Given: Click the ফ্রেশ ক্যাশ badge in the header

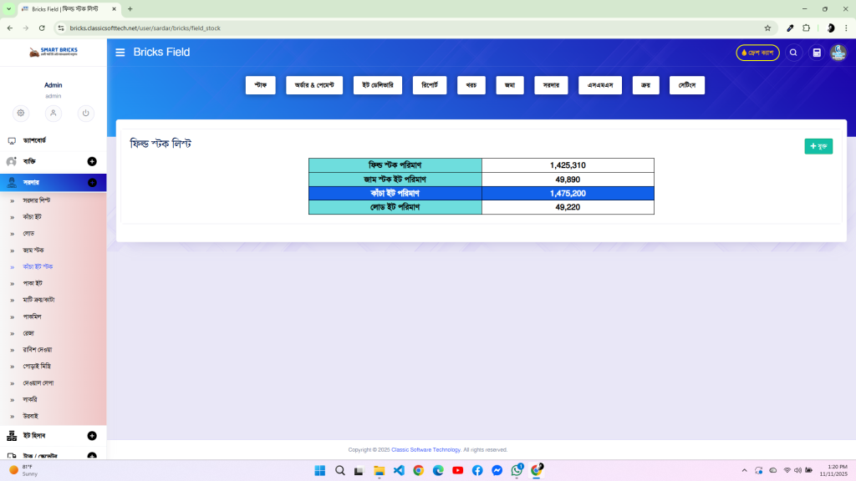Looking at the screenshot, I should click(x=757, y=52).
